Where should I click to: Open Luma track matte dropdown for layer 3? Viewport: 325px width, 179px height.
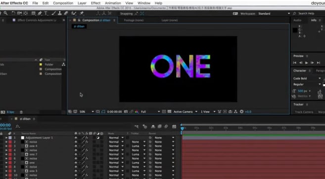139,146
